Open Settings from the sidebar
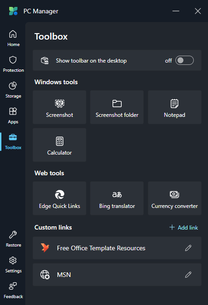The height and width of the screenshot is (305, 208). tap(13, 265)
